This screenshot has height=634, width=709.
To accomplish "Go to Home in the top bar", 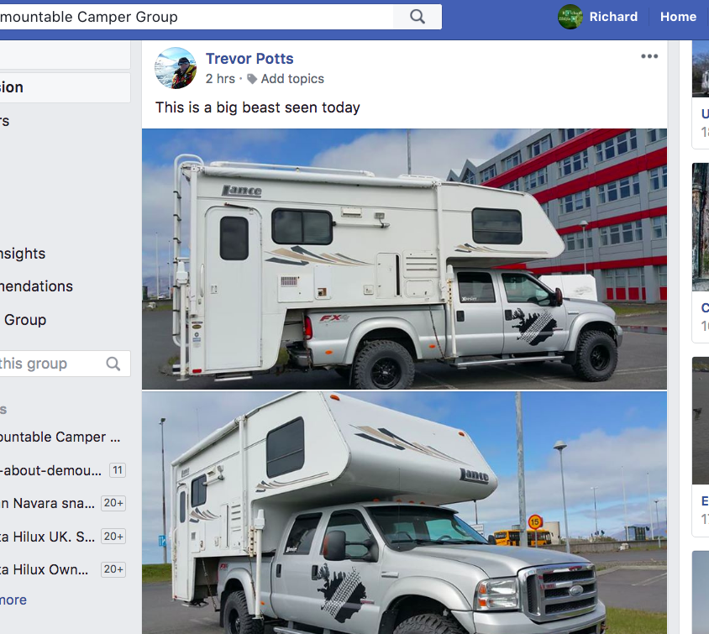I will click(678, 17).
